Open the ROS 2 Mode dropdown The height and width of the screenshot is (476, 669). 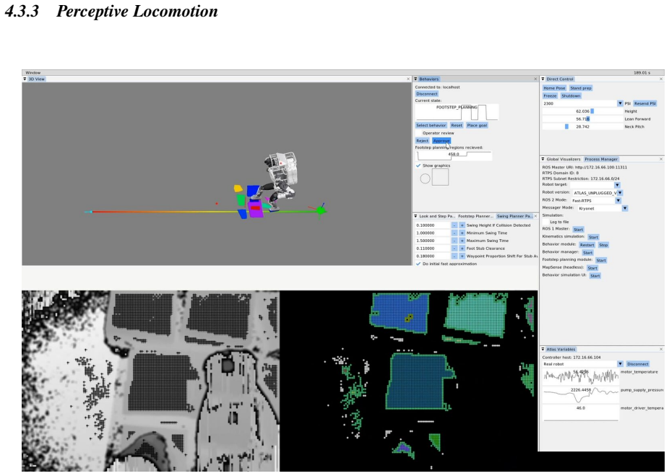618,201
